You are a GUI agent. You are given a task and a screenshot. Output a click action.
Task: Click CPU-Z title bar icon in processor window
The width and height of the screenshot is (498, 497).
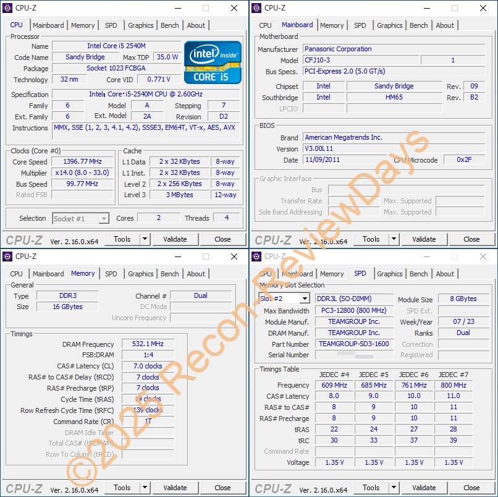click(x=8, y=8)
